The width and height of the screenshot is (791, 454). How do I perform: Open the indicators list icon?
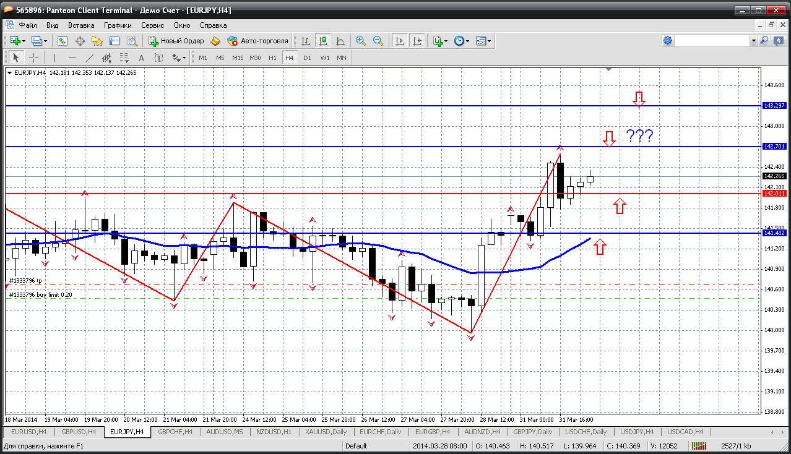[x=438, y=41]
